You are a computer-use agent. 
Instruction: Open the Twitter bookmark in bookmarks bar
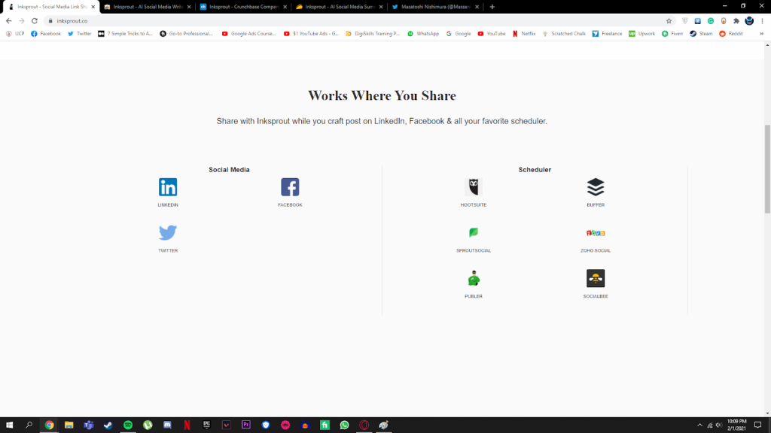tap(79, 34)
